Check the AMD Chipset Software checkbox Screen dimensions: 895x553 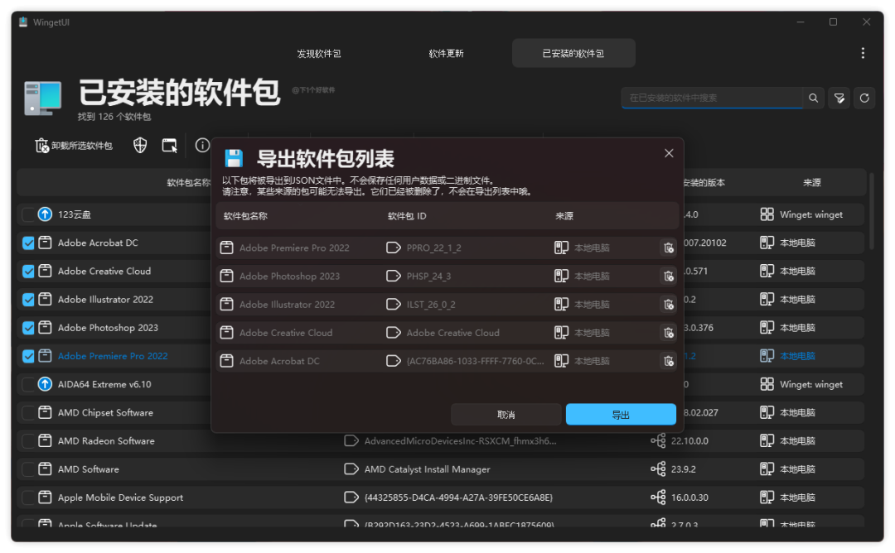pos(28,413)
